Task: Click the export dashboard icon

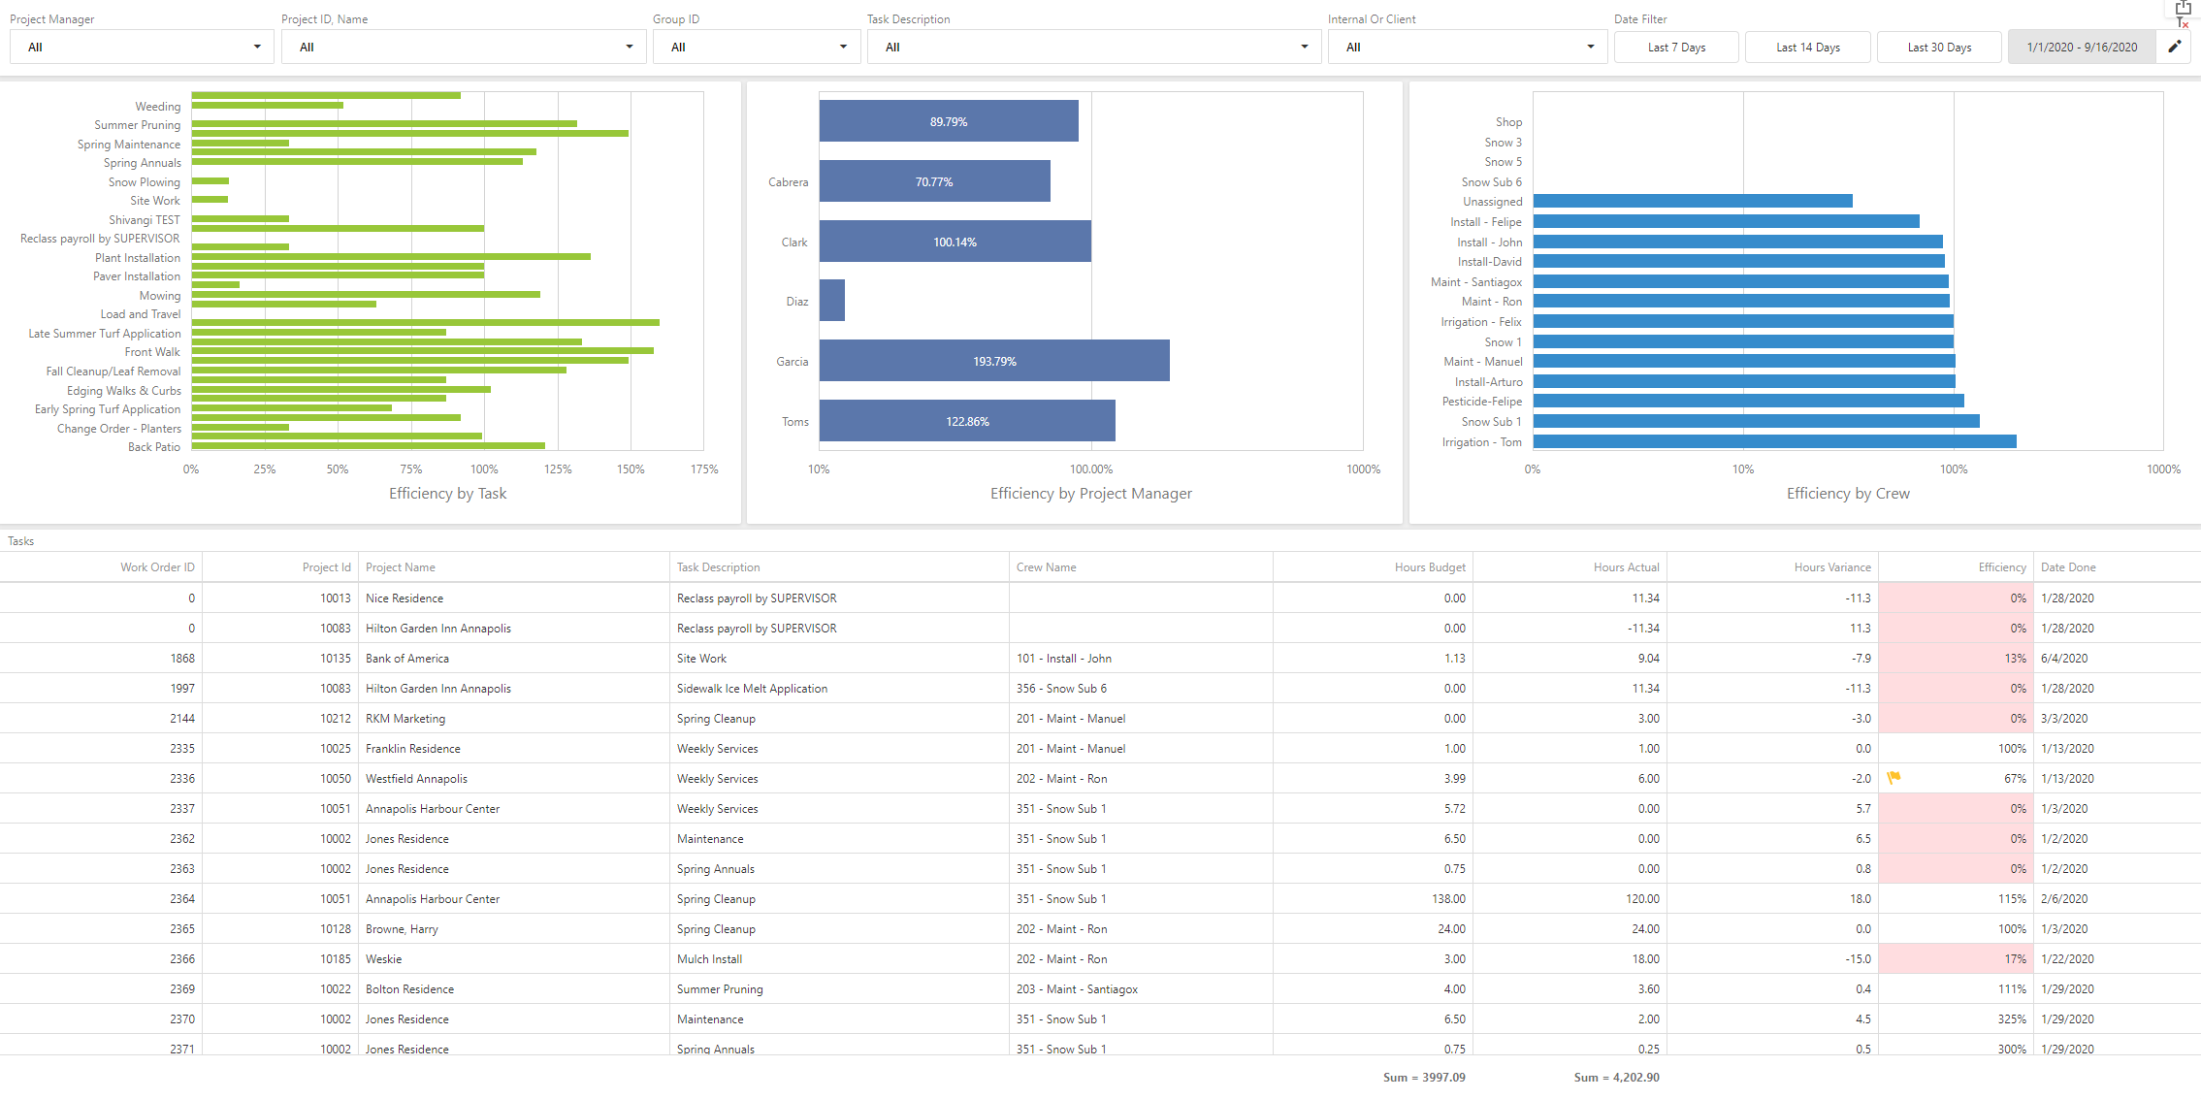Action: click(2183, 7)
